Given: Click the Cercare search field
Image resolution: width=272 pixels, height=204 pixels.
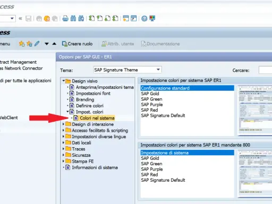Looking at the screenshot, I should pos(265,70).
